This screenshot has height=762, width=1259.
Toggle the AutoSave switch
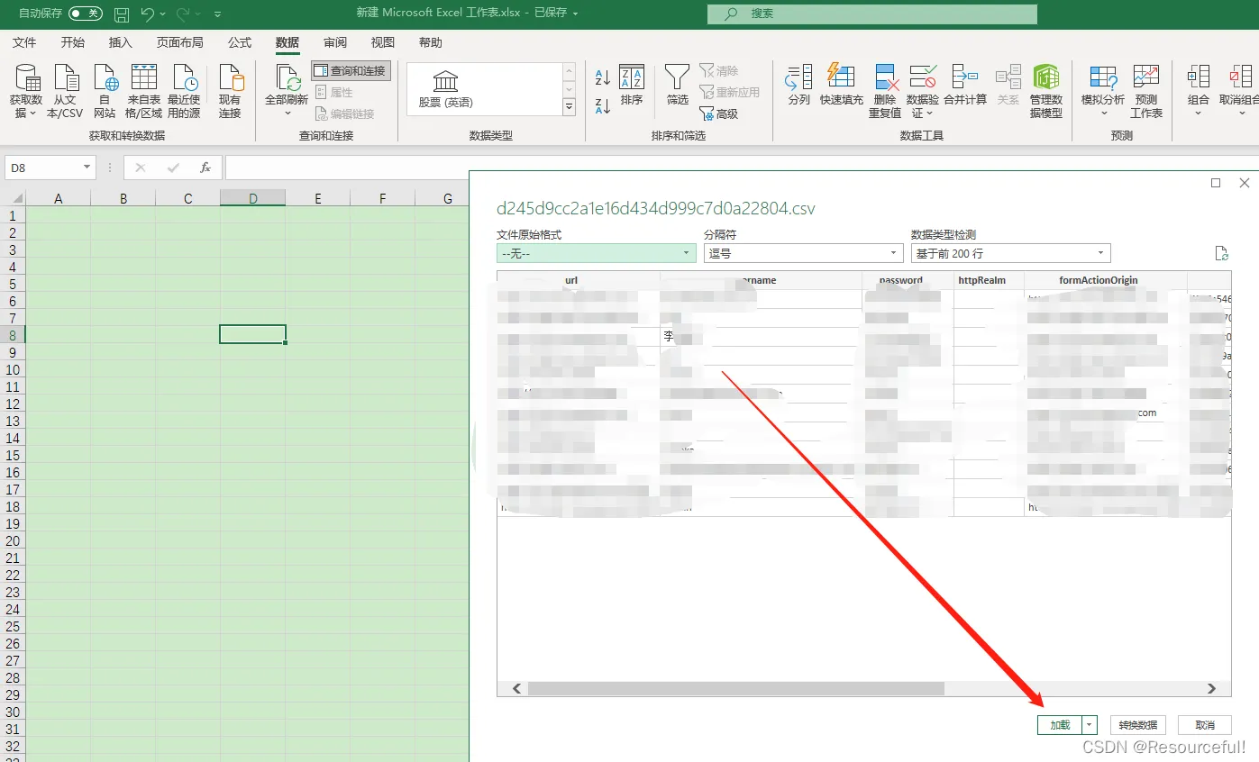tap(86, 14)
